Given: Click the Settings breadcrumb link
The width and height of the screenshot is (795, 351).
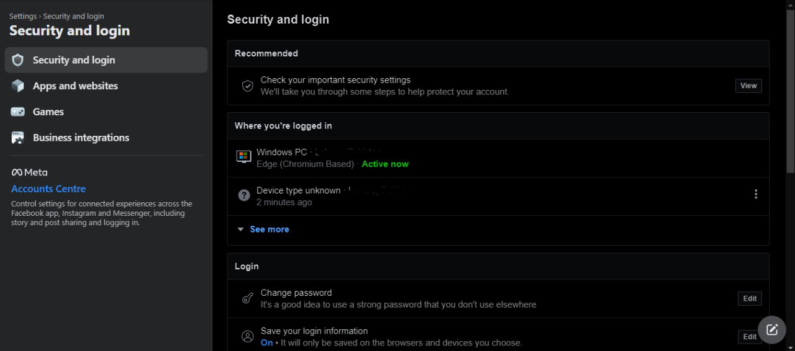Looking at the screenshot, I should click(x=23, y=16).
